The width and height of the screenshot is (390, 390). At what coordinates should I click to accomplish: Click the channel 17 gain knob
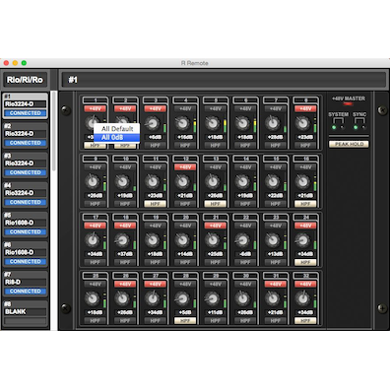click(93, 240)
